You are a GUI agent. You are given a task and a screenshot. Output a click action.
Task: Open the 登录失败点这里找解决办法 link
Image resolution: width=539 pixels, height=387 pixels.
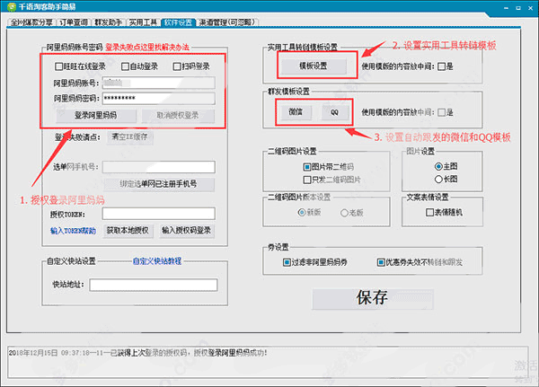click(147, 47)
